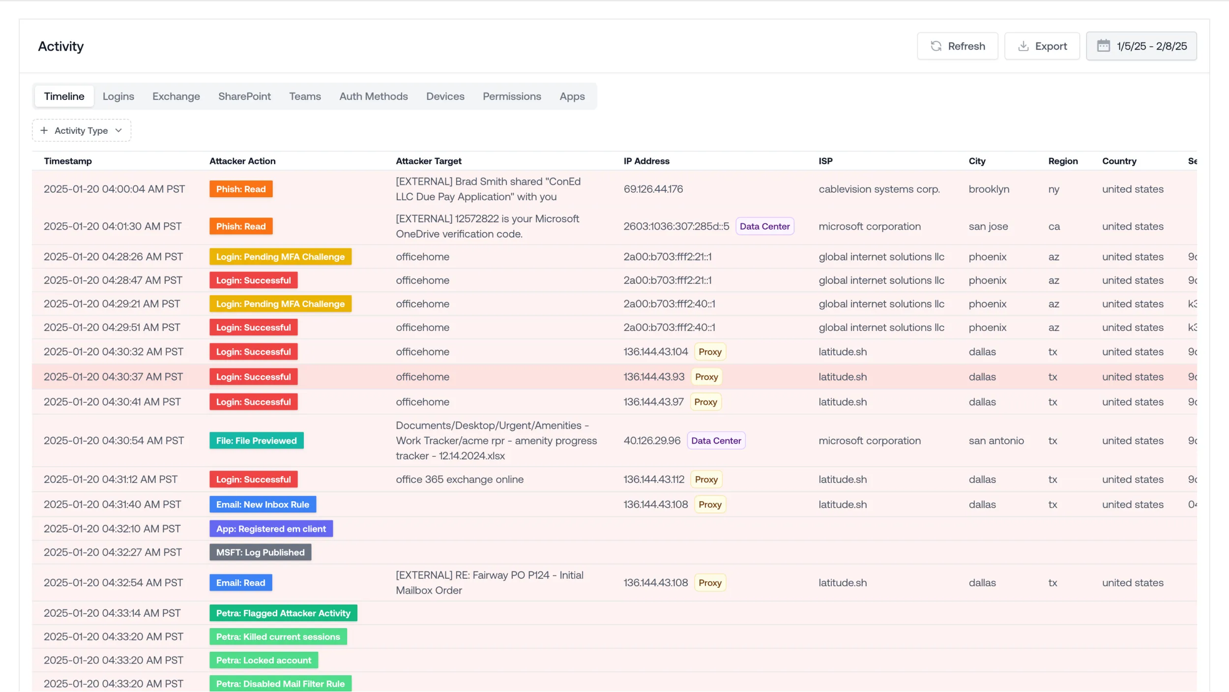
Task: Click the Proxy tag next to 136.144.43.93
Action: 706,377
